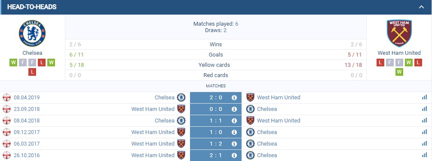Open the 26.10.2016 match date link
Viewport: 432px width, 161px height.
[27, 155]
